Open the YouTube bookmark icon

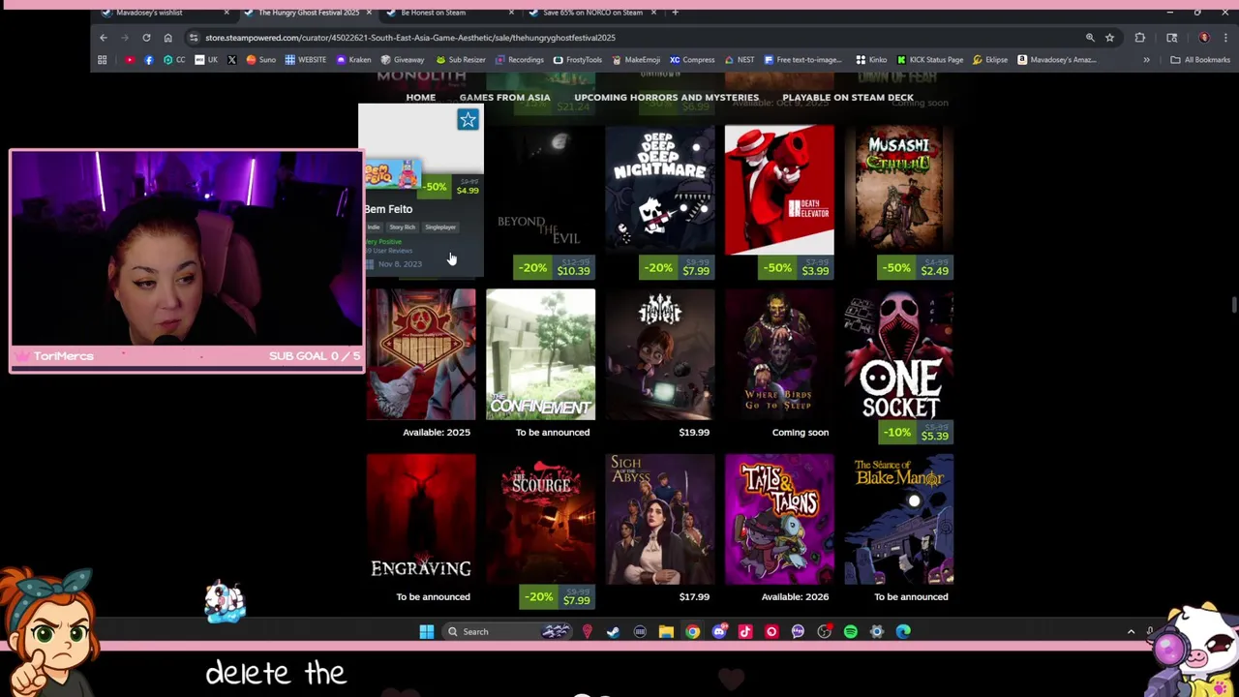click(x=130, y=60)
